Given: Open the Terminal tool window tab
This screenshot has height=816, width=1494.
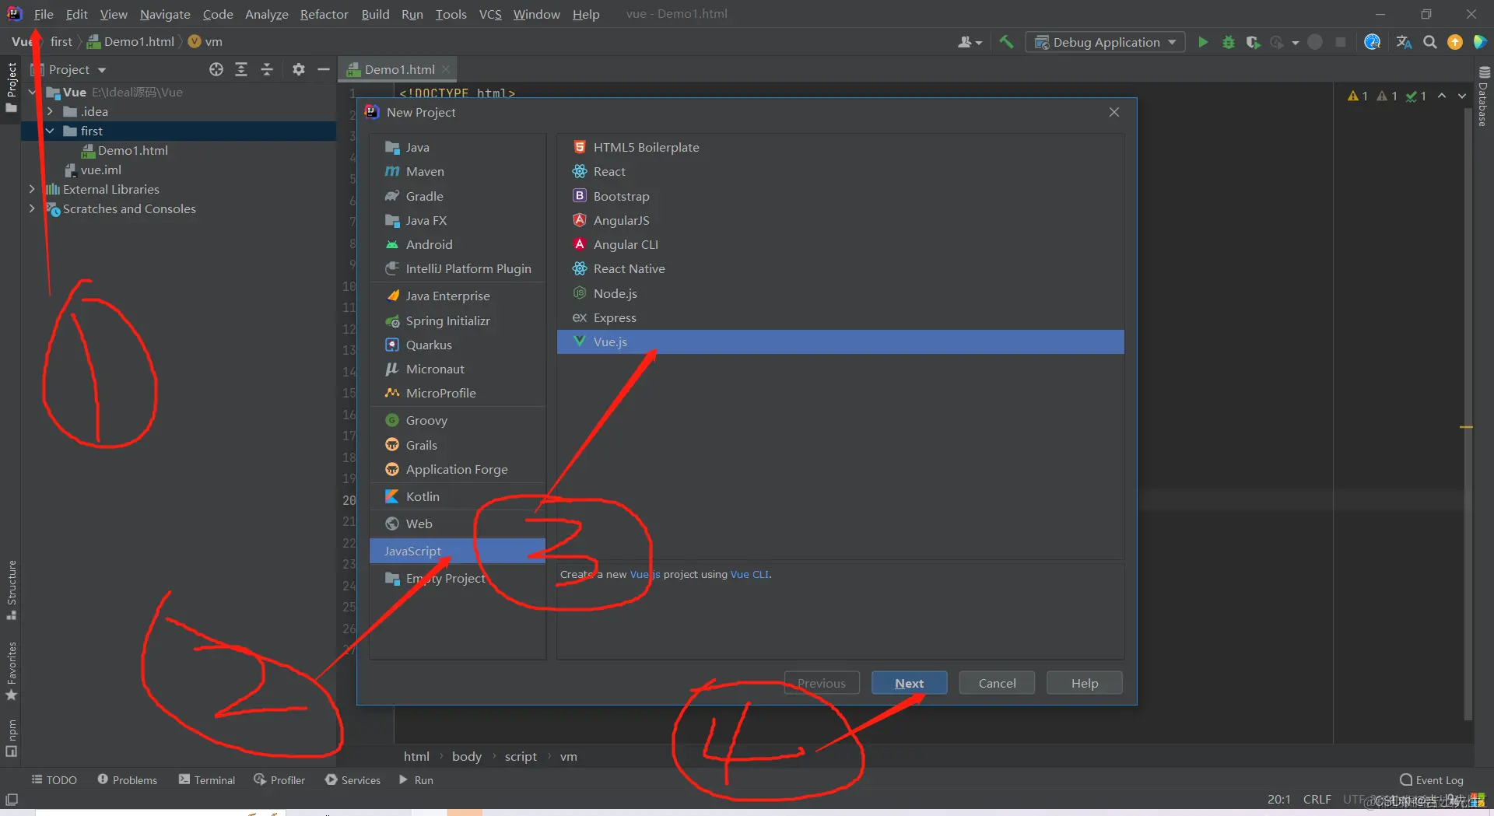Looking at the screenshot, I should [x=207, y=779].
